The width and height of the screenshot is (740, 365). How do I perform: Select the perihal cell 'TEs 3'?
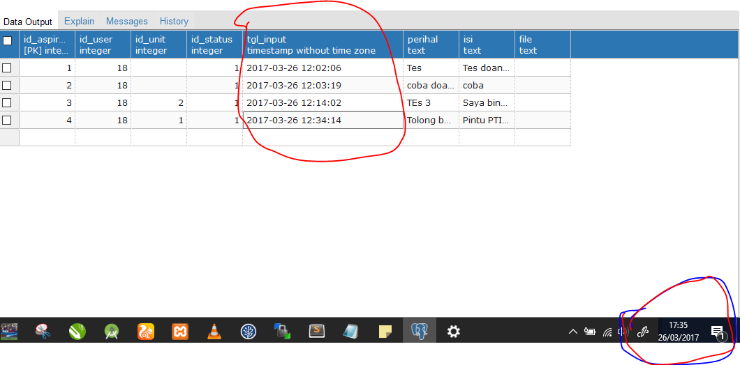pos(431,102)
